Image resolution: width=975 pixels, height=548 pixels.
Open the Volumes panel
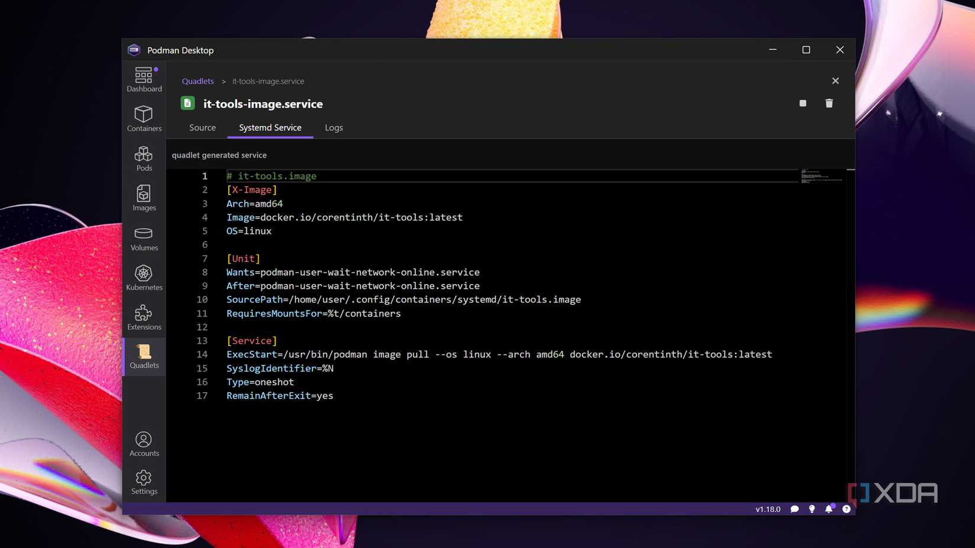click(144, 239)
